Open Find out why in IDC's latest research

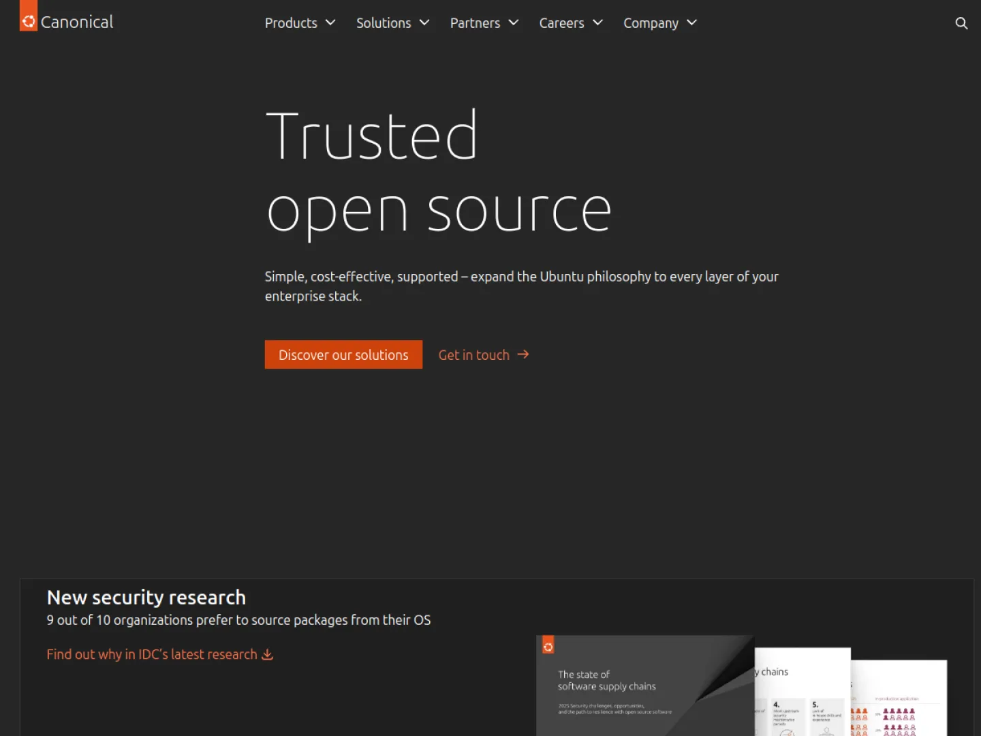pos(160,654)
